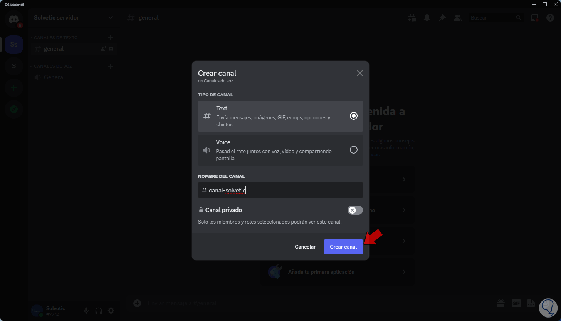Open the threads icon in the header
Image resolution: width=561 pixels, height=321 pixels.
tap(412, 18)
